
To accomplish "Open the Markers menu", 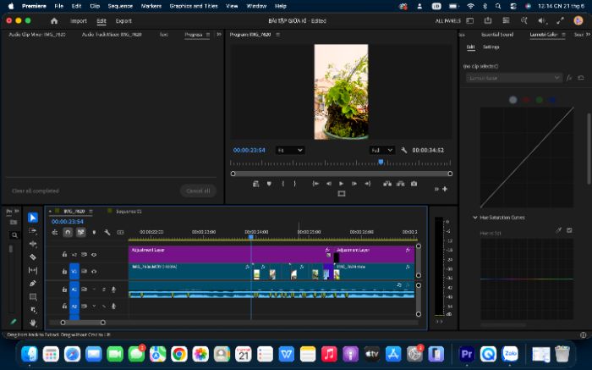I will [x=151, y=6].
